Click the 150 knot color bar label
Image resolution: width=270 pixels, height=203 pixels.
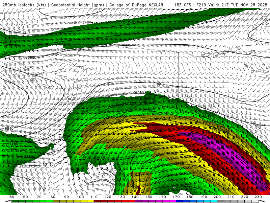149,197
